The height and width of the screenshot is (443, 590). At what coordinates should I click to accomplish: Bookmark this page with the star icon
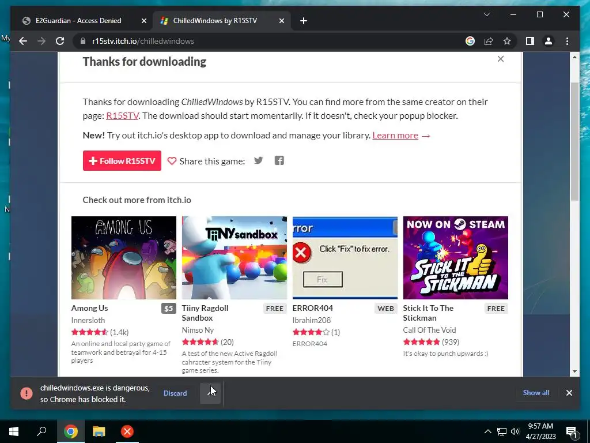(507, 41)
